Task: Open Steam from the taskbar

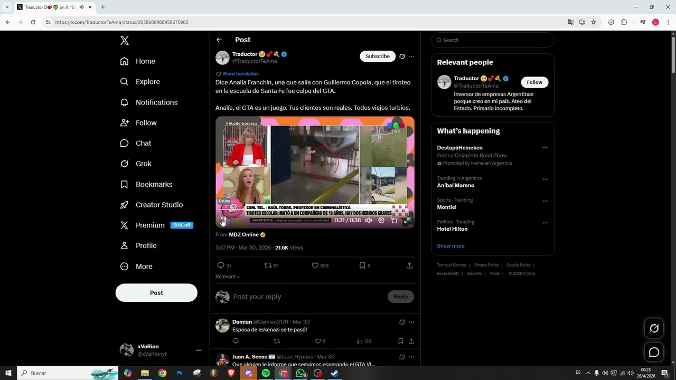Action: click(x=334, y=373)
